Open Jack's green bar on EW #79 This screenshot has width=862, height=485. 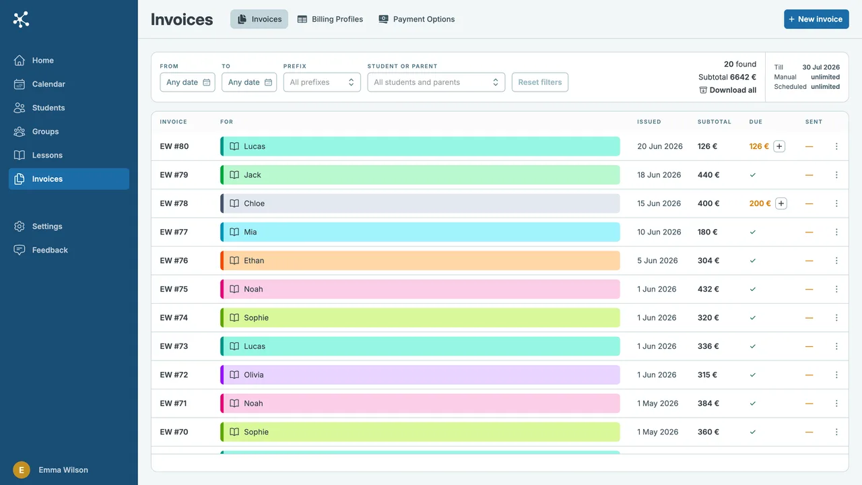click(420, 175)
